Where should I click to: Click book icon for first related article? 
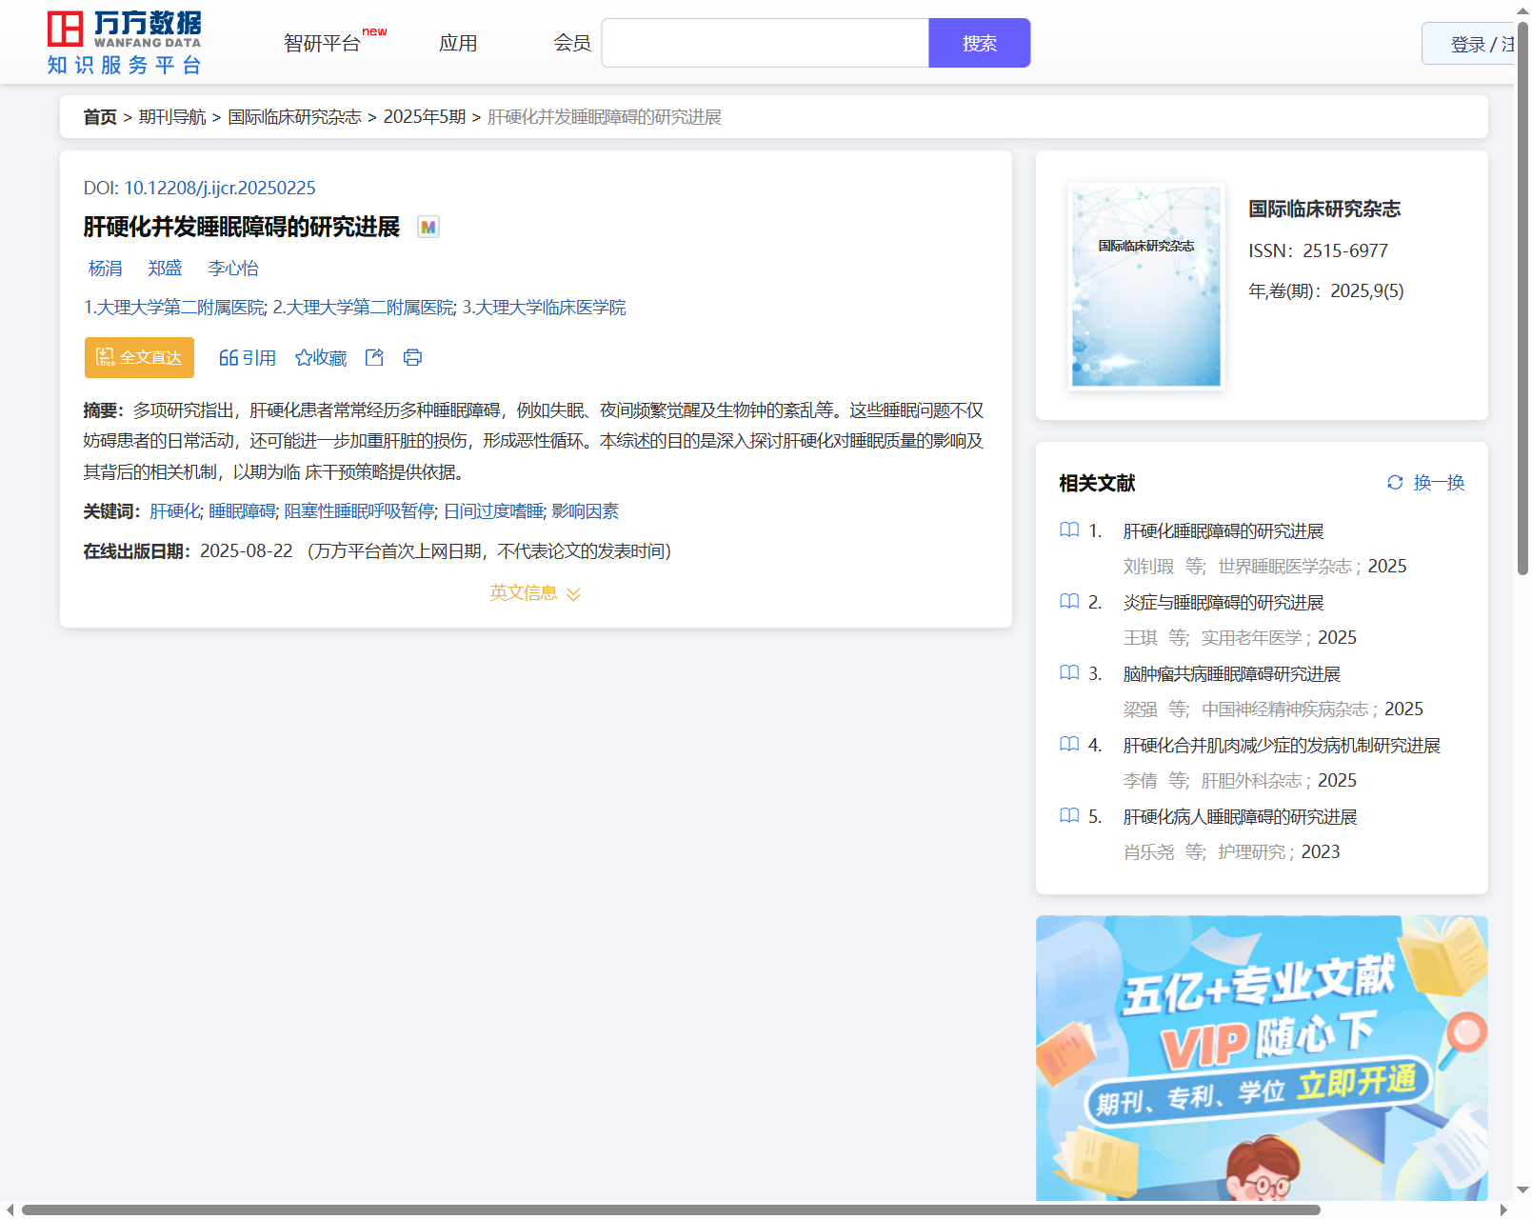click(1069, 530)
